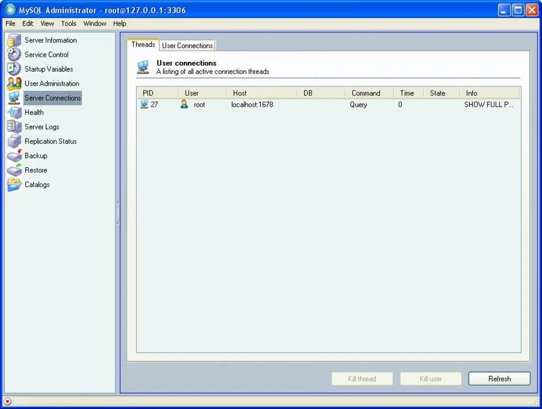542x409 pixels.
Task: Click the DB column header
Action: 321,93
